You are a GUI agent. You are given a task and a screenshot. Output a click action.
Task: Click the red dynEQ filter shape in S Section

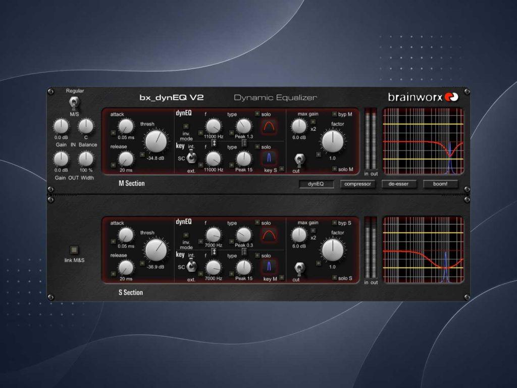click(x=269, y=235)
